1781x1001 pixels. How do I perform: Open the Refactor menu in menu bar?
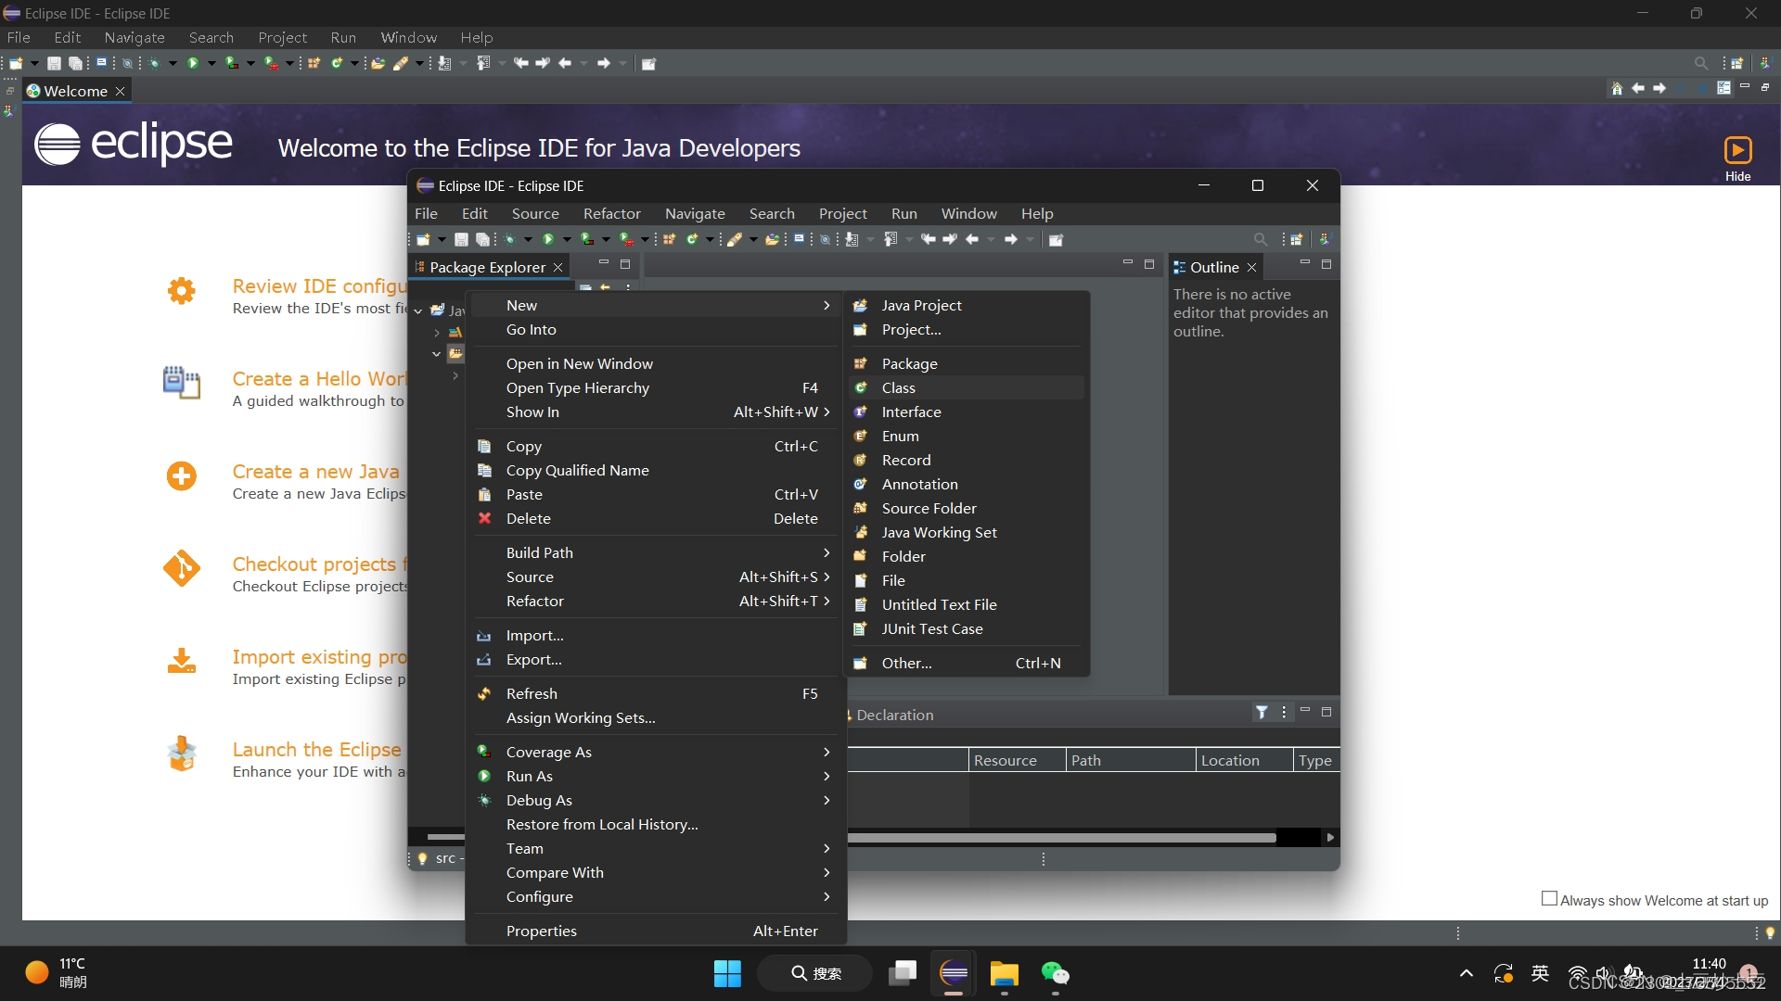611,213
